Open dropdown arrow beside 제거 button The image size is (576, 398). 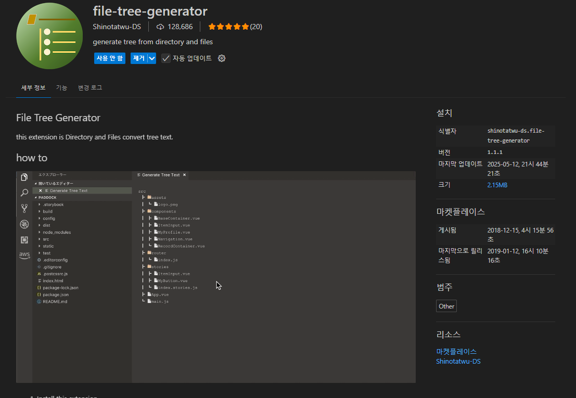click(152, 58)
